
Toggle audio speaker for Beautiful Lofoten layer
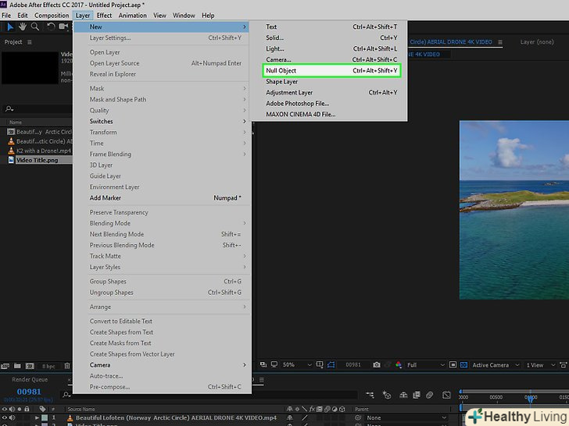tap(12, 418)
